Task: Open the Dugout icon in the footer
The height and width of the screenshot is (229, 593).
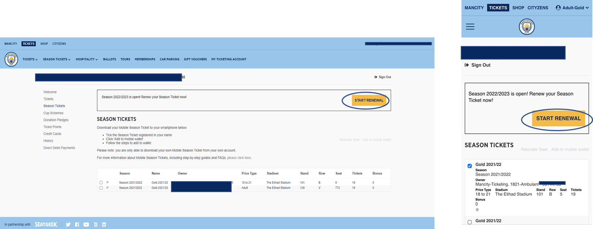Action: click(95, 225)
